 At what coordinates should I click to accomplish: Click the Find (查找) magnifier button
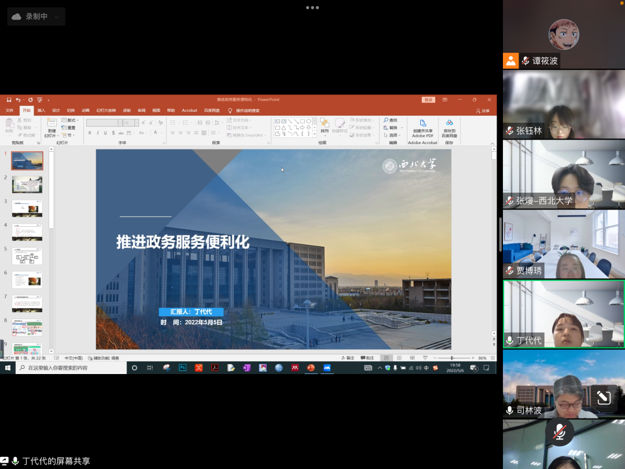(390, 120)
